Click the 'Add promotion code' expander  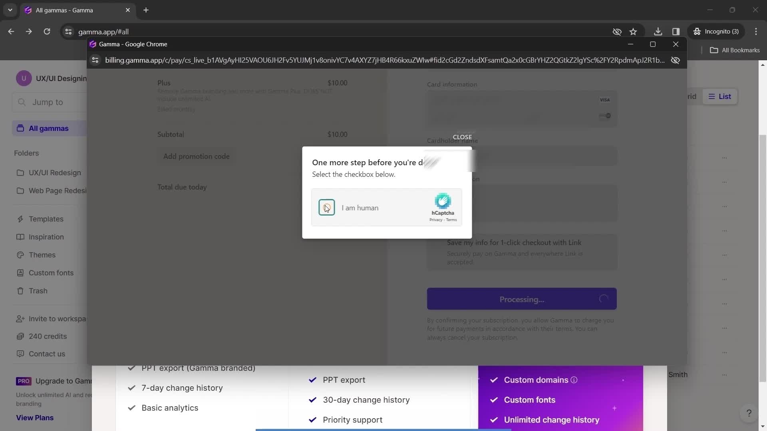click(197, 156)
